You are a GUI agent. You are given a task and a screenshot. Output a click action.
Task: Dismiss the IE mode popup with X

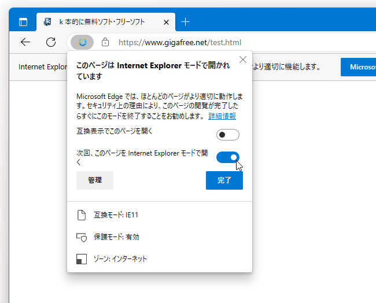(x=243, y=60)
